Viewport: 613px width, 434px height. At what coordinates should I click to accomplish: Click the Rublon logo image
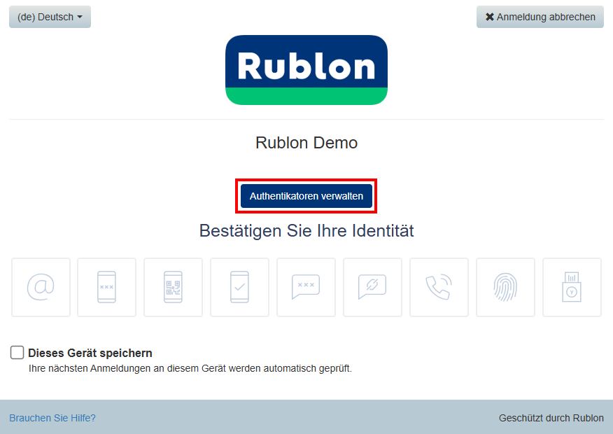[306, 70]
